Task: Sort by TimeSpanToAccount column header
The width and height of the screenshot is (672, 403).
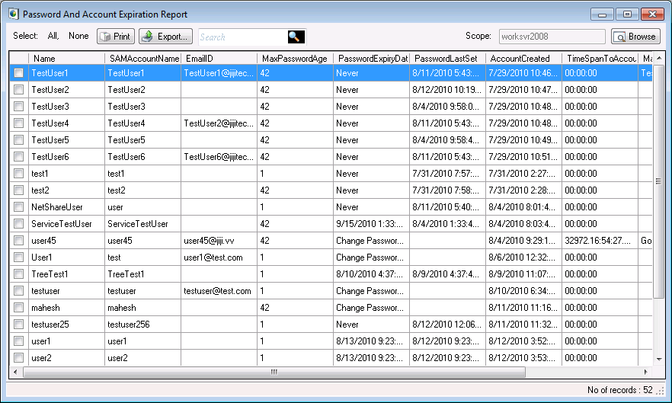Action: (x=600, y=59)
